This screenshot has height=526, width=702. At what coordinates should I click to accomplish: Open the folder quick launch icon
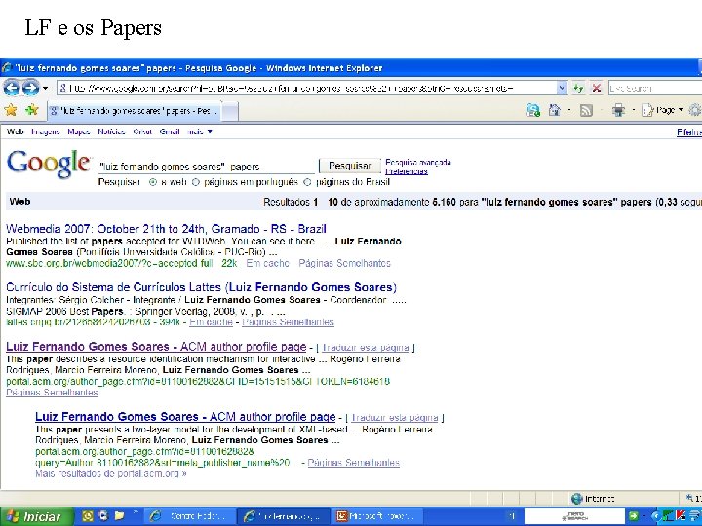click(x=119, y=516)
